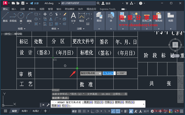The height and width of the screenshot is (115, 185).
Task: Select the Arc (圆弧) tool
Action: [x=29, y=17]
